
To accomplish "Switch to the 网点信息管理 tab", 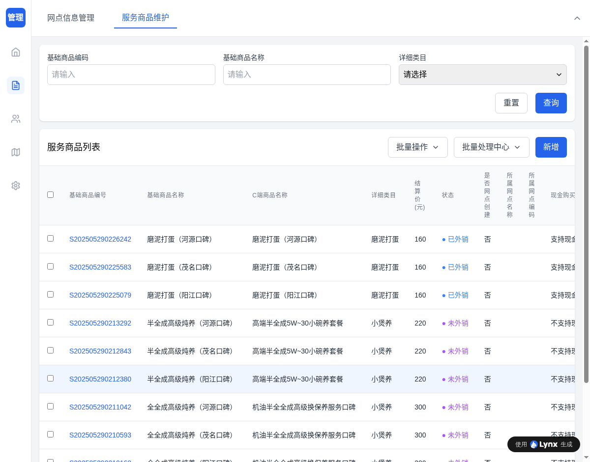I will coord(71,18).
